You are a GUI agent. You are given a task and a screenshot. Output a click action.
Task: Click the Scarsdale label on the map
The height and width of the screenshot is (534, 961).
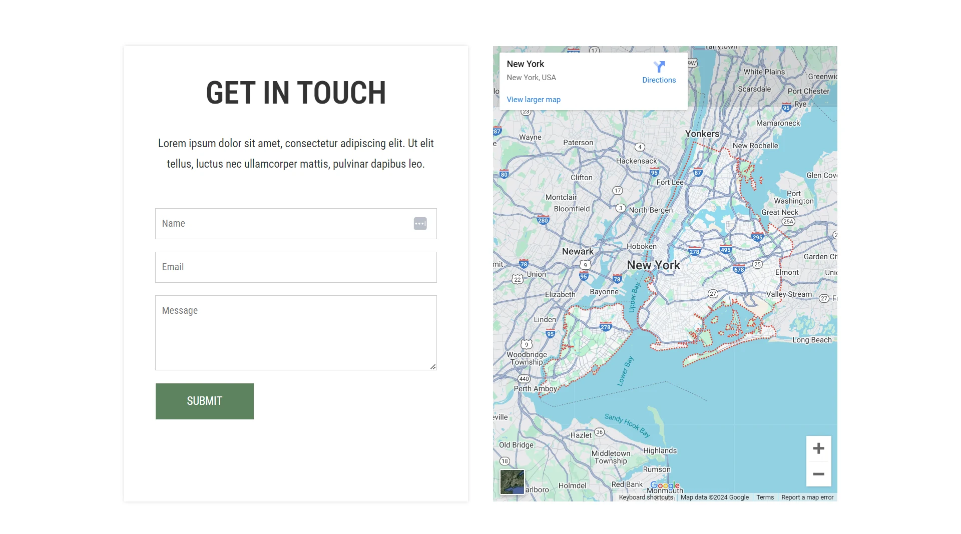(x=754, y=89)
